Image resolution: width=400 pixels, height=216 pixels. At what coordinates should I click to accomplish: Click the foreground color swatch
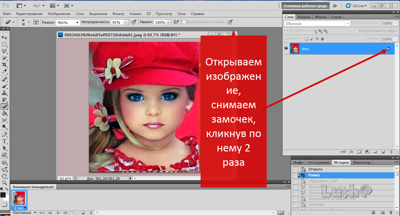point(3,195)
